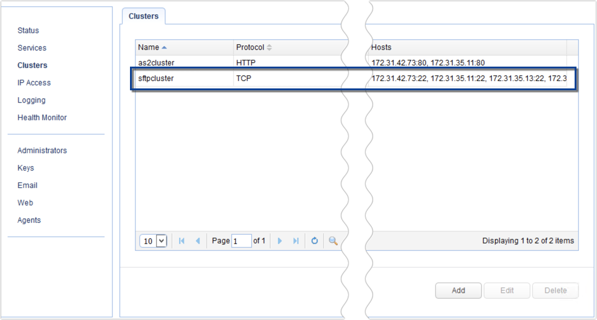Switch to the Clusters tab

[144, 17]
